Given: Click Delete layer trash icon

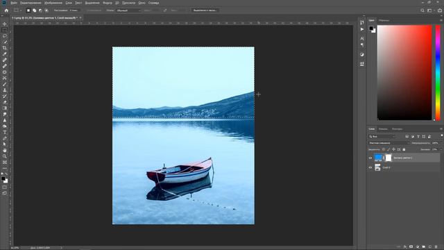Looking at the screenshot, I should [x=436, y=247].
